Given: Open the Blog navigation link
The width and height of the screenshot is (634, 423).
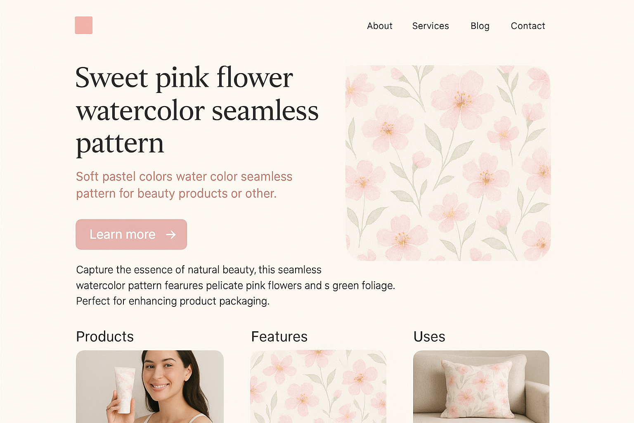Looking at the screenshot, I should tap(480, 26).
